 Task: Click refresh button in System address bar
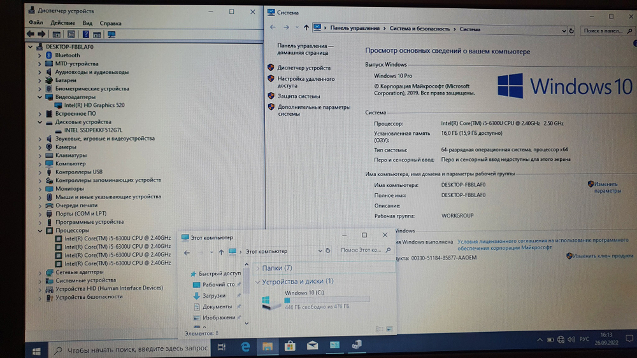tap(571, 31)
